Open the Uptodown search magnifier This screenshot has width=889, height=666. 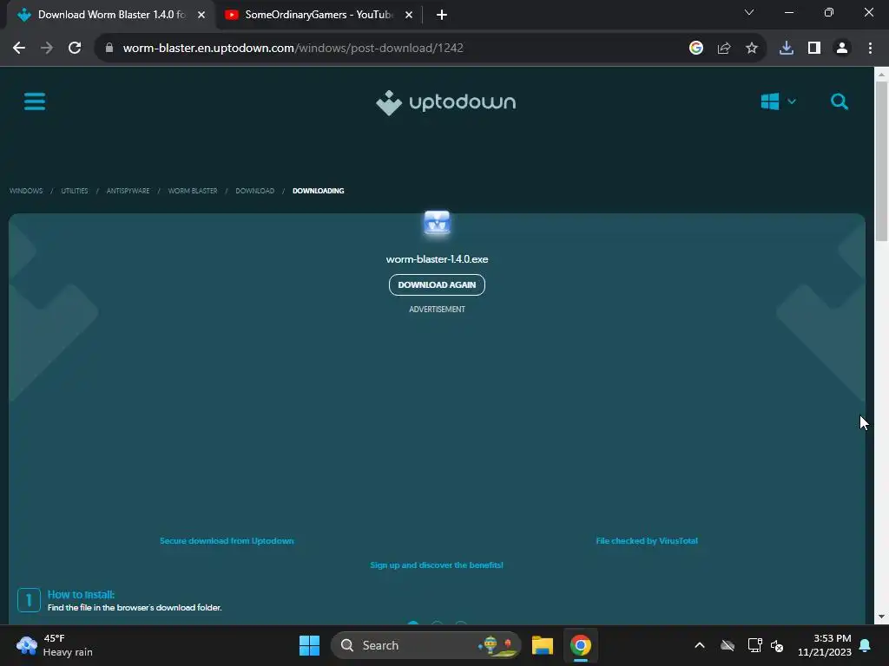point(840,102)
